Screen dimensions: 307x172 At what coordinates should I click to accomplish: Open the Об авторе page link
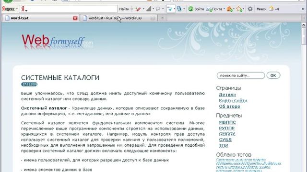point(229,106)
